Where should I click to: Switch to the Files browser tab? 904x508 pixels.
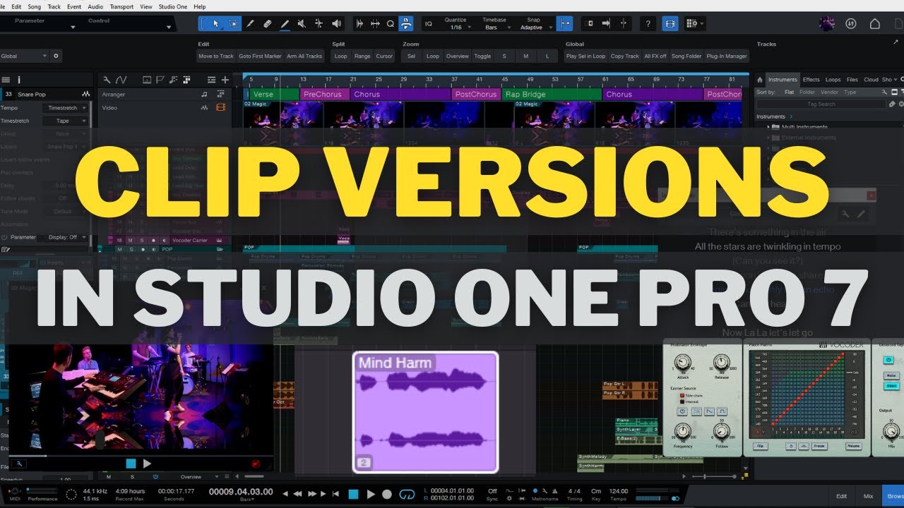(852, 80)
